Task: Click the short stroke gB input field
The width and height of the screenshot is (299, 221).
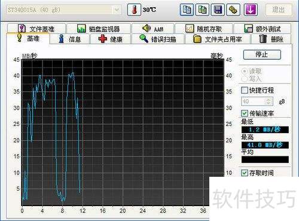Action: point(253,102)
